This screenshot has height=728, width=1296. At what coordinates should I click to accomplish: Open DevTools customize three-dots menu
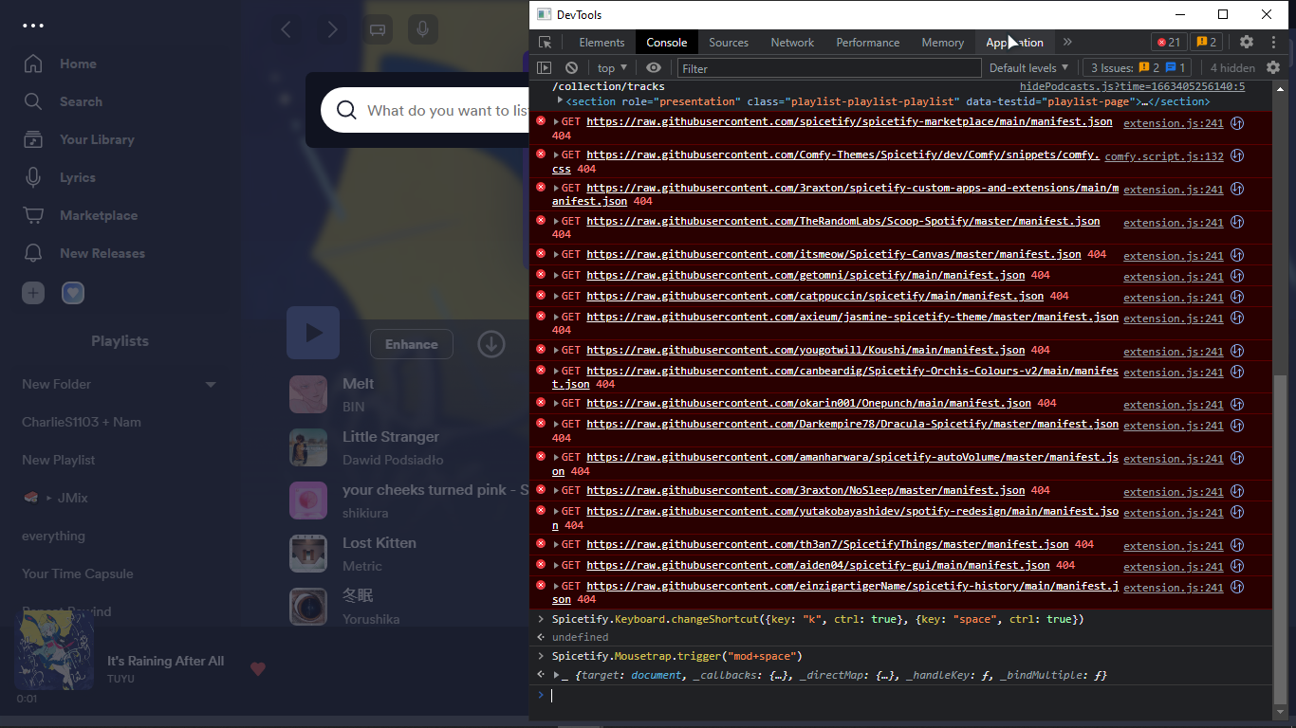[x=1273, y=42]
